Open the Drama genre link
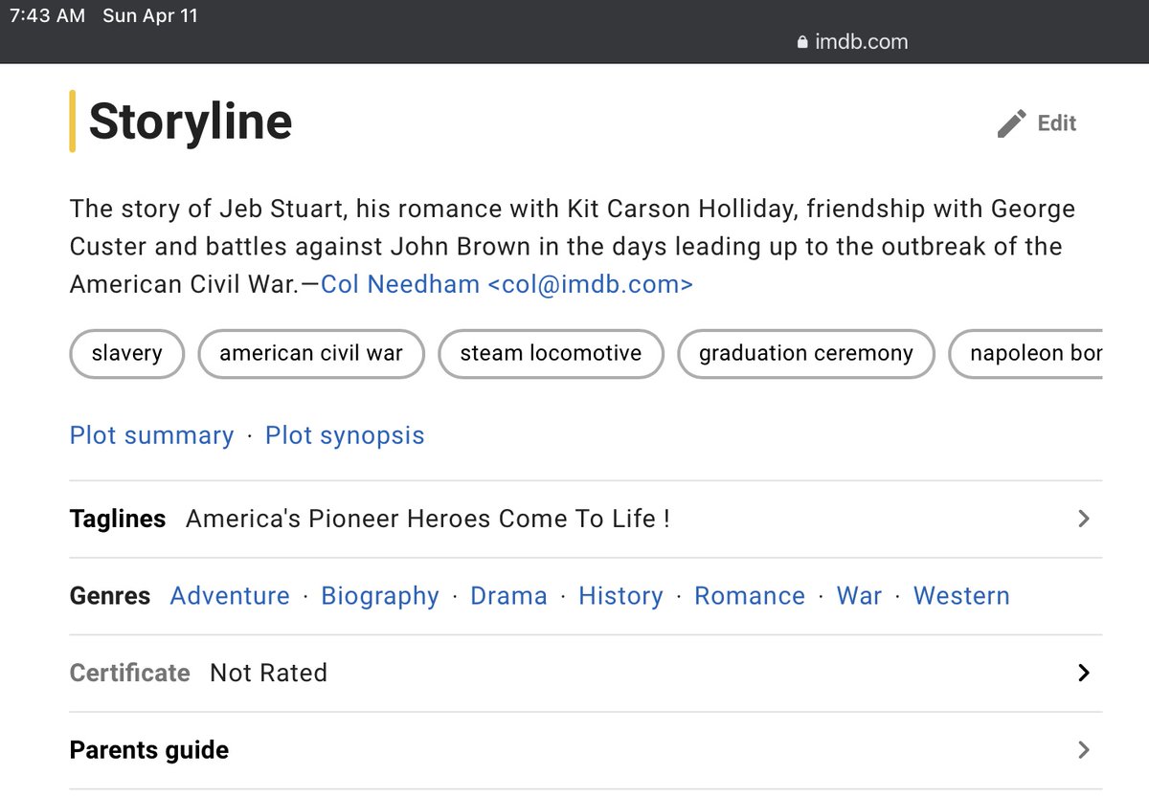1149x797 pixels. tap(508, 596)
